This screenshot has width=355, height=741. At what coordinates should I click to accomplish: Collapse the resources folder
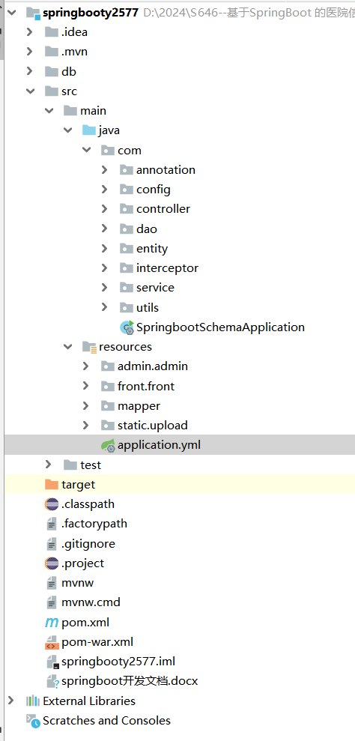point(67,347)
